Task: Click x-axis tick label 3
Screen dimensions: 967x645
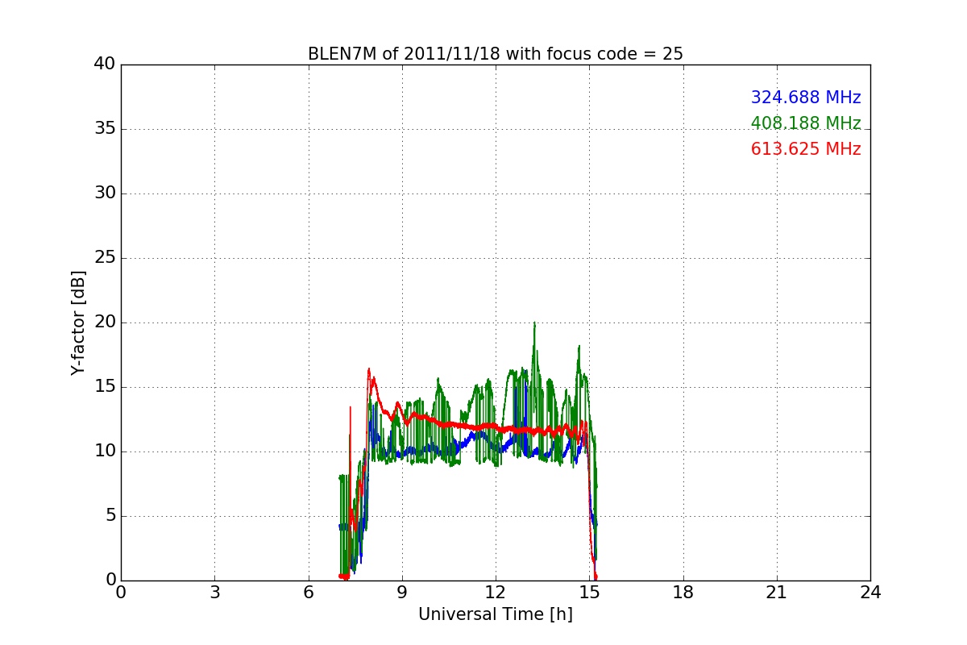Action: click(214, 593)
